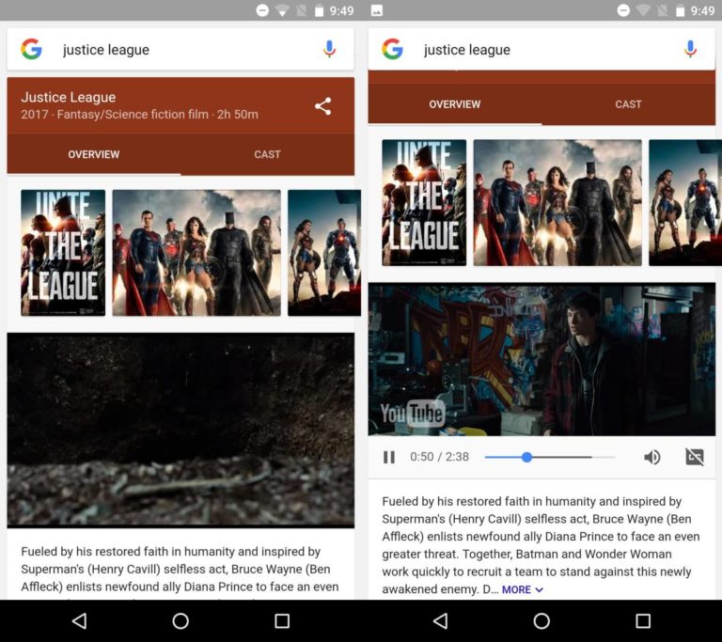The height and width of the screenshot is (642, 722).
Task: Pause the YouTube trailer video
Action: click(x=389, y=457)
